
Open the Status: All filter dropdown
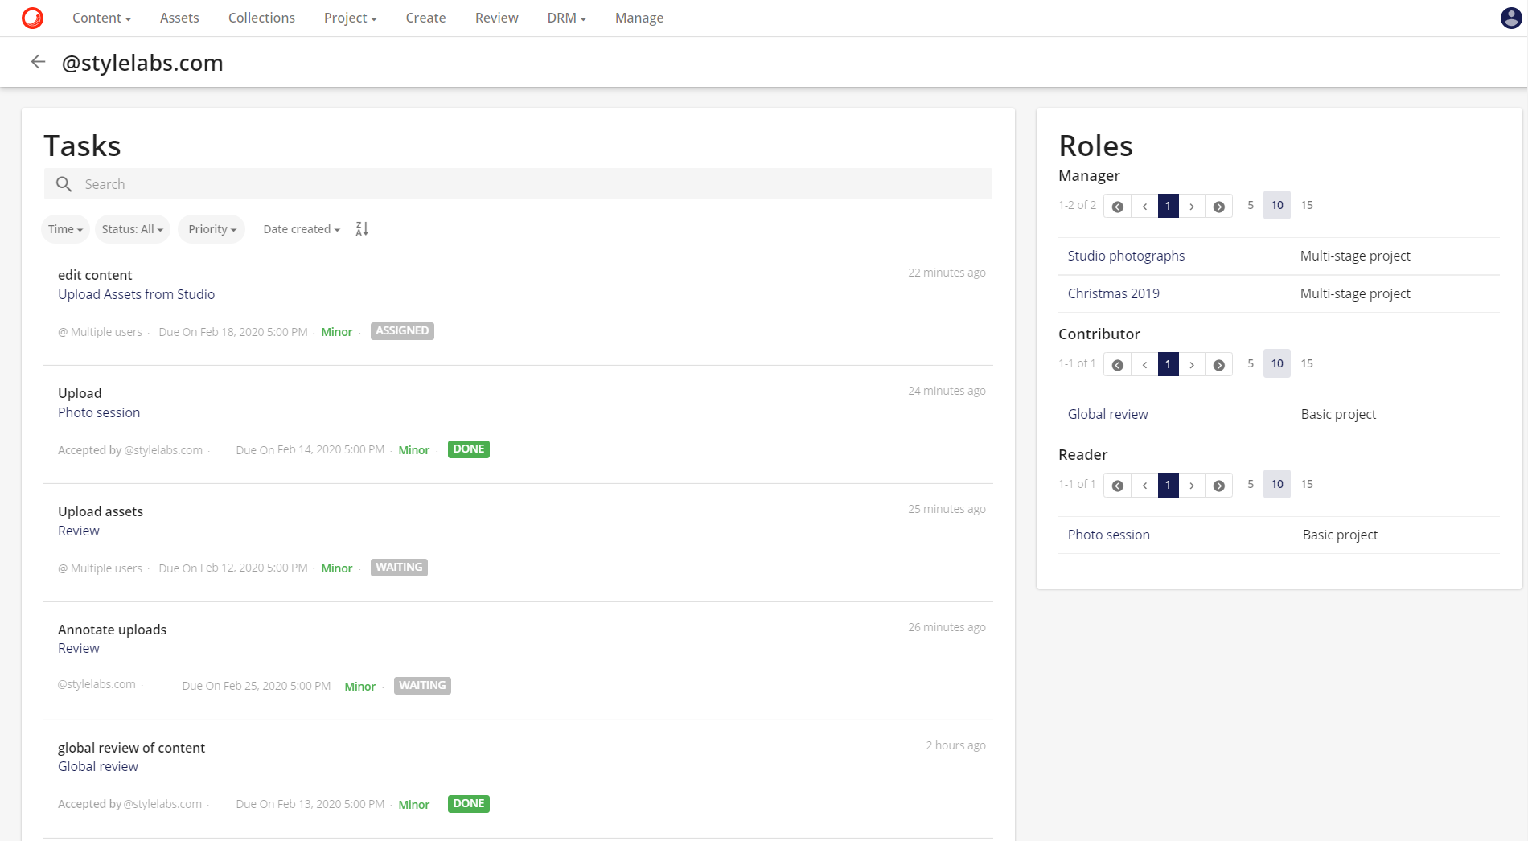(x=132, y=228)
